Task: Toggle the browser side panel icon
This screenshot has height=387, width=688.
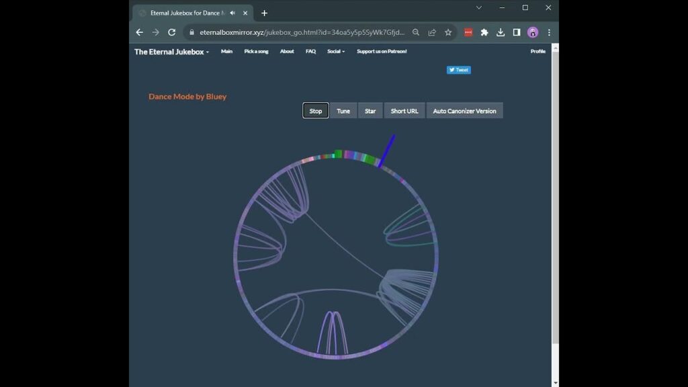Action: pos(517,32)
